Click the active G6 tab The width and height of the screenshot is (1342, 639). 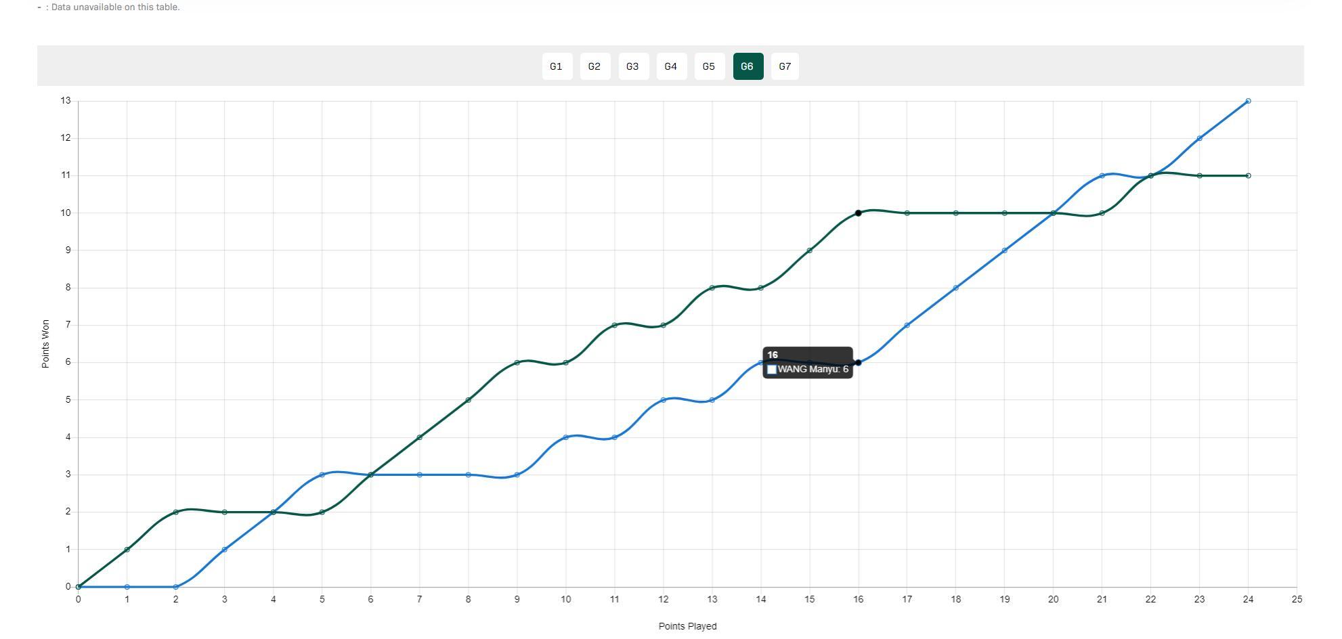click(x=748, y=66)
